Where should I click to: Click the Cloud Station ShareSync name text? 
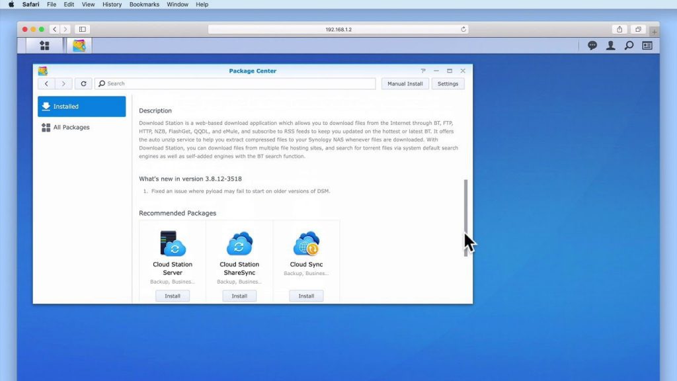point(239,269)
